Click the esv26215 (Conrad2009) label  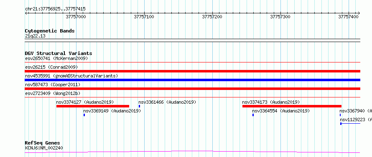point(51,67)
